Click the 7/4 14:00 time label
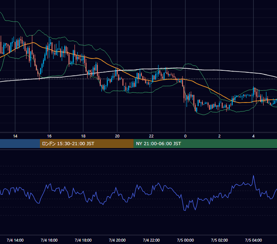Image resolution: width=277 pixels, height=244 pixels. click(15, 240)
